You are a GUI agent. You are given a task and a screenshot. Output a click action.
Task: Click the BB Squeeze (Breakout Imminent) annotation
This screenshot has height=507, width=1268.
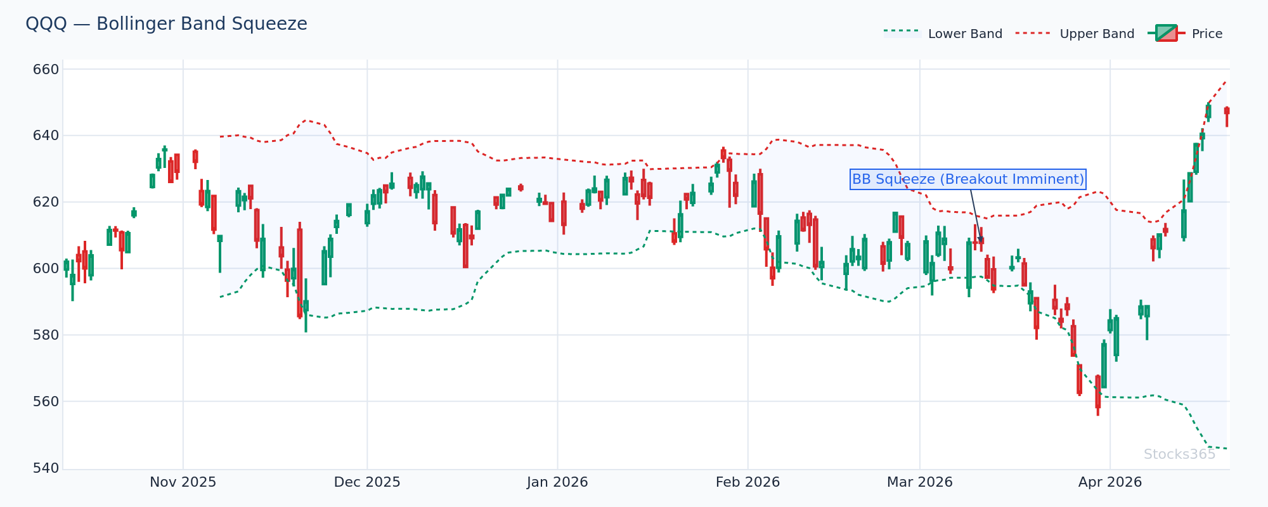tap(968, 179)
